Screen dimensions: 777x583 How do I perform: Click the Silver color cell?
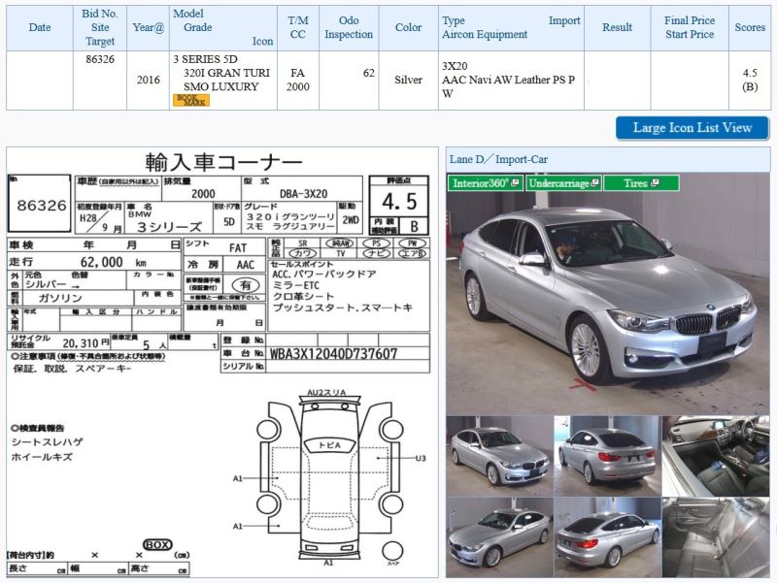click(x=408, y=80)
